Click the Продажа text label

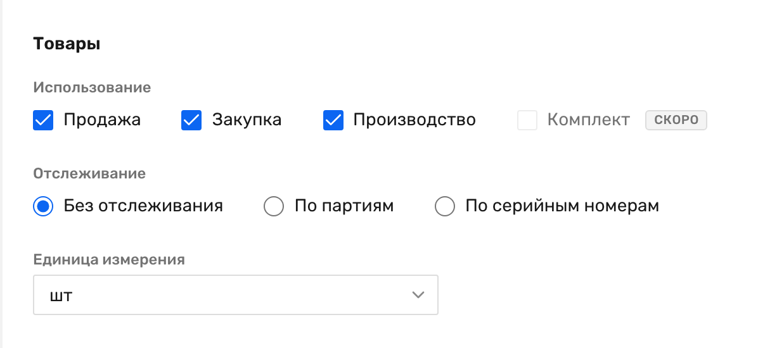[102, 120]
